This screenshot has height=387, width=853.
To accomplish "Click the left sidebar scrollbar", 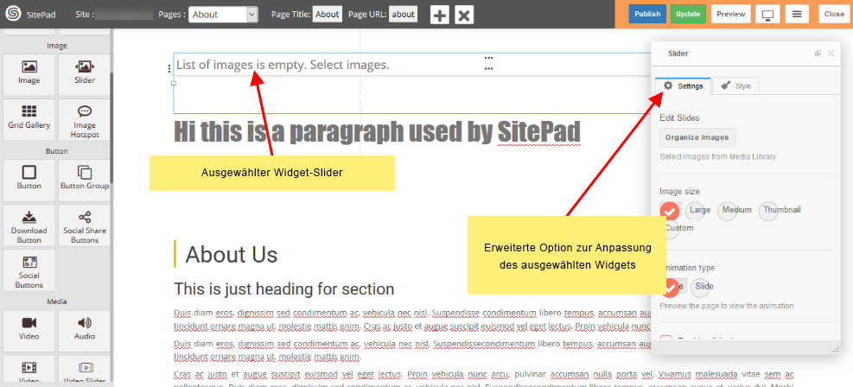I will click(111, 128).
